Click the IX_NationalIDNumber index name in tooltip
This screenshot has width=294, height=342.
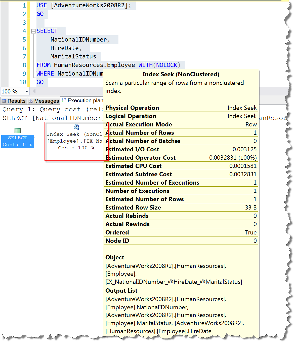click(x=174, y=282)
